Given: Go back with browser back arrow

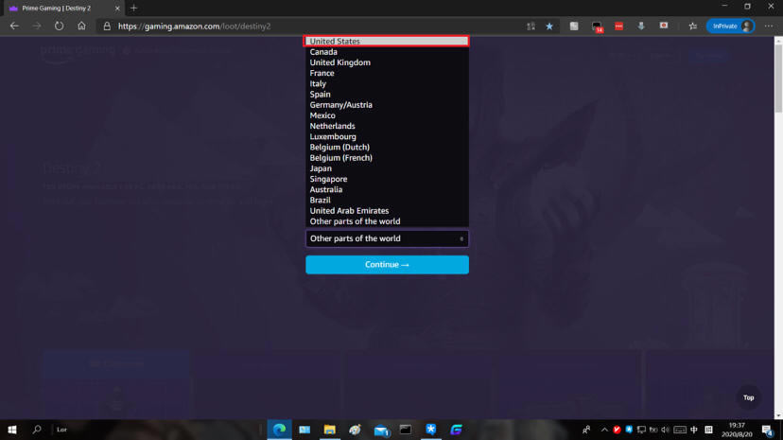Looking at the screenshot, I should (x=14, y=26).
